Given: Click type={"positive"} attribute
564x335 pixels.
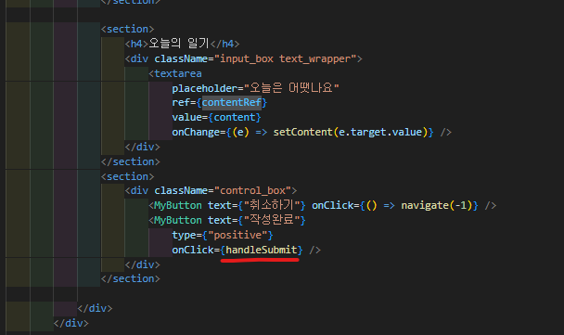Looking at the screenshot, I should pos(223,235).
